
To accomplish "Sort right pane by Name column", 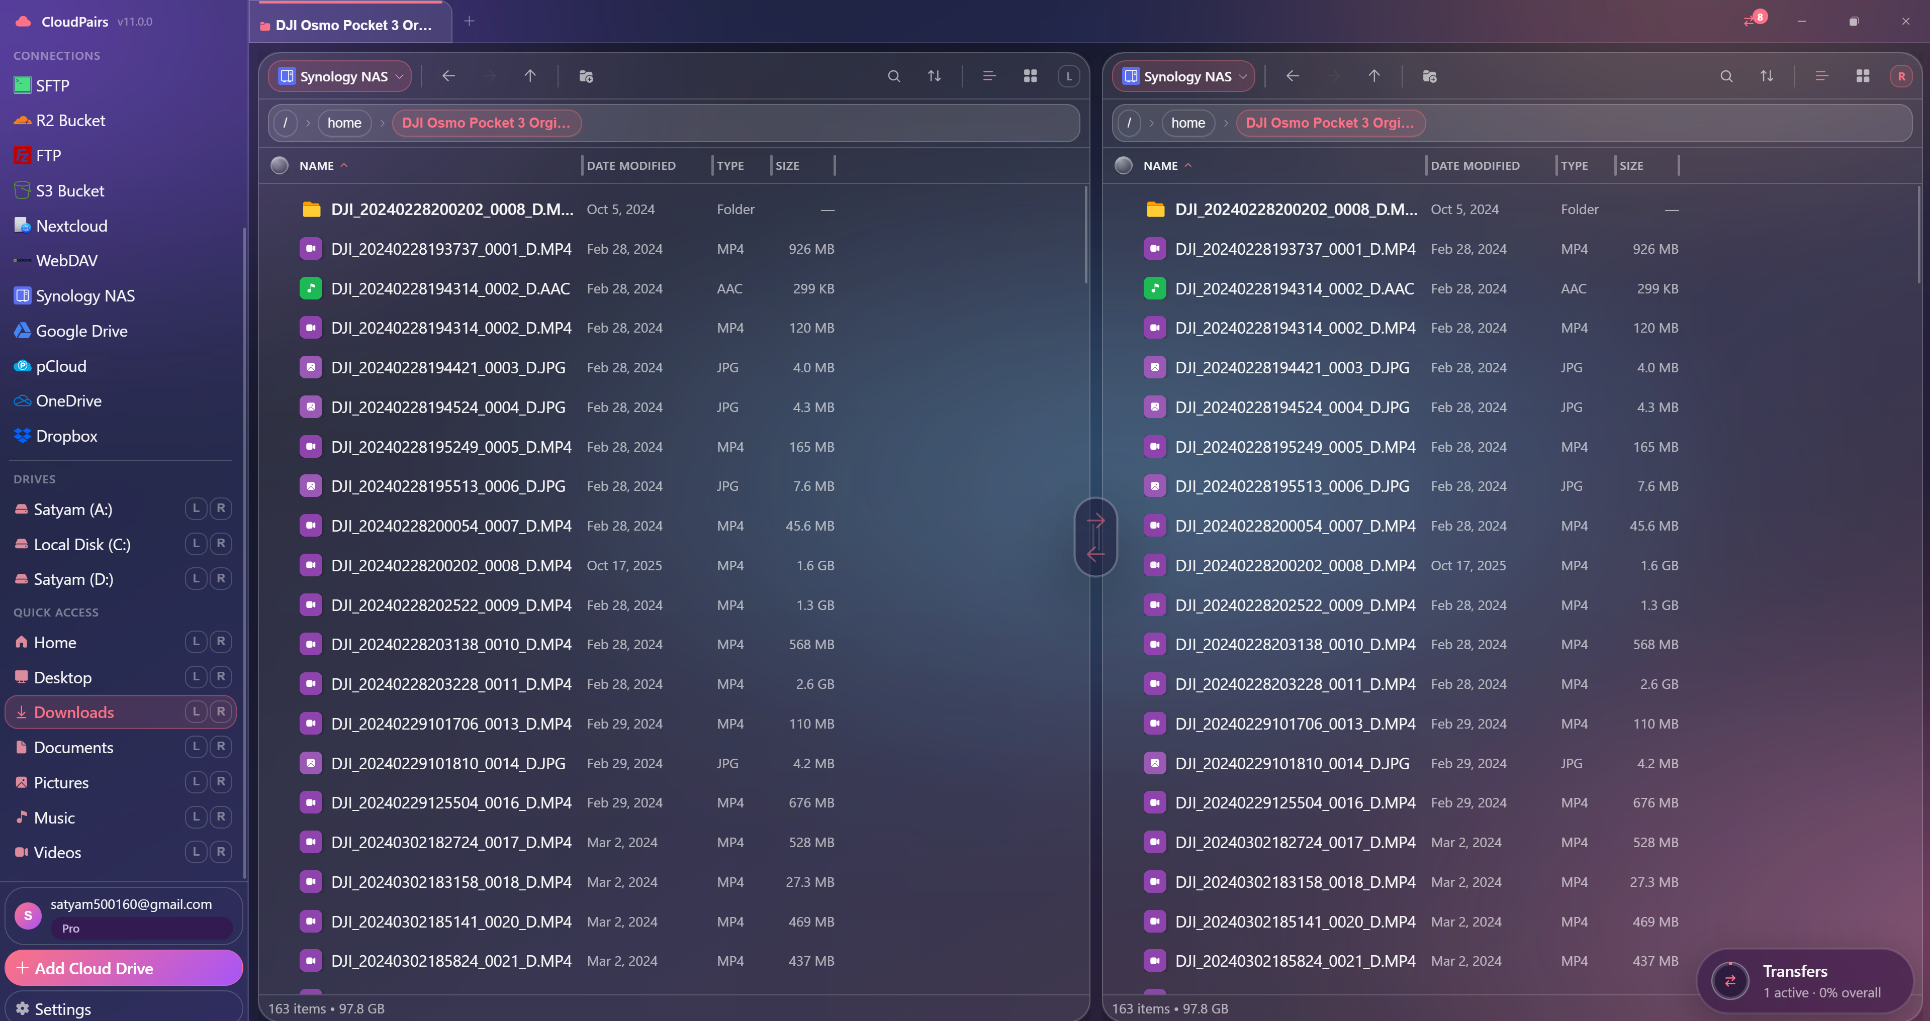I will coord(1166,165).
